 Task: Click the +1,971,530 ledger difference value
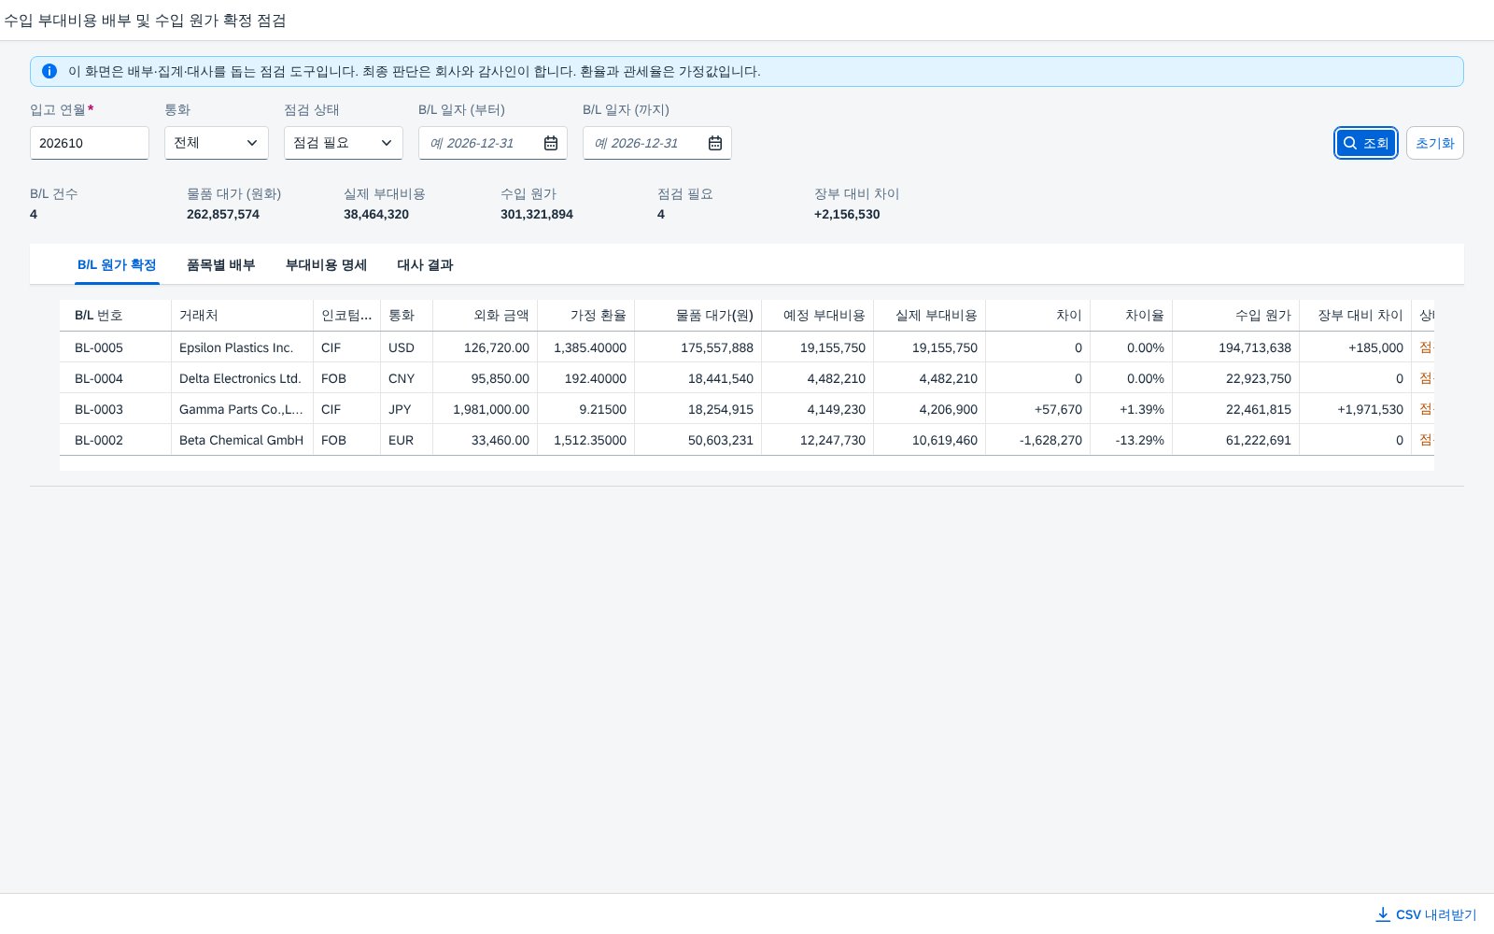click(1370, 409)
